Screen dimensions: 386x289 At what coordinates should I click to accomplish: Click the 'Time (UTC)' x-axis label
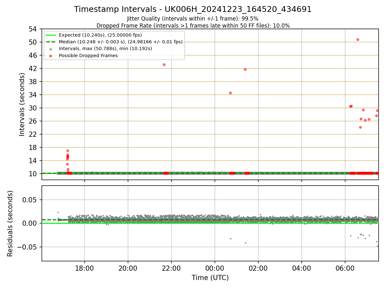click(x=210, y=278)
